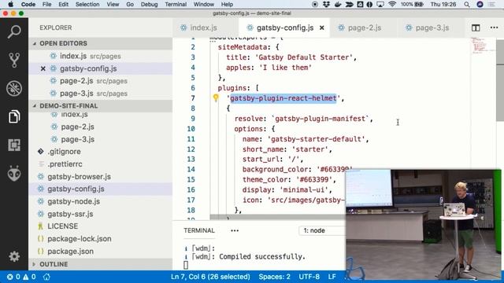Viewport: 504px width, 283px height.
Task: Open the Docker whale menu bar icon
Action: coord(338,4)
